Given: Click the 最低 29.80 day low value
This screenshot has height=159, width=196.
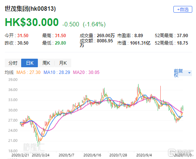Looking at the screenshot, I should click(54, 43).
